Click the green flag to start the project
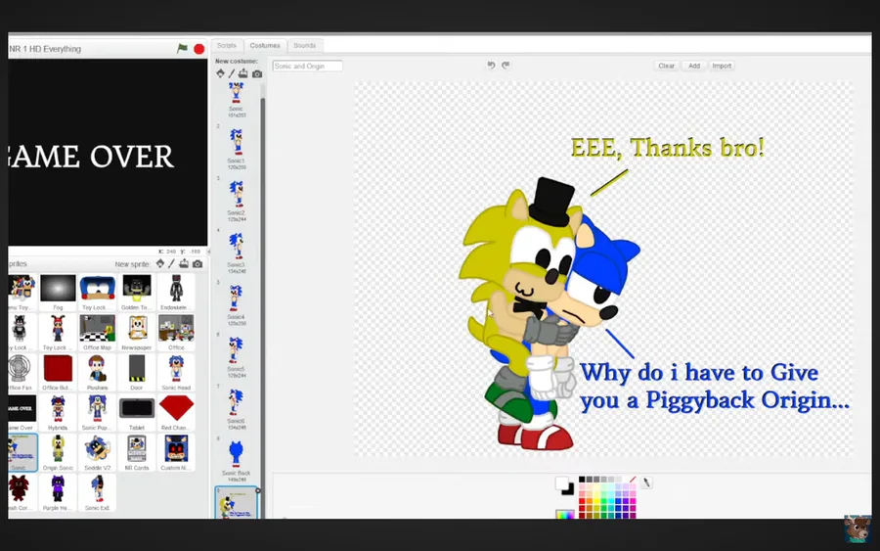The height and width of the screenshot is (551, 880). pos(183,49)
